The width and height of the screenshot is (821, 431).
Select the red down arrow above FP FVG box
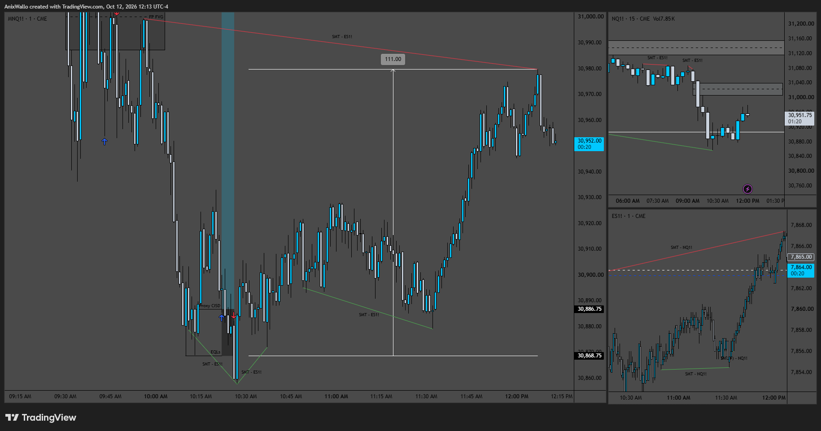click(117, 13)
